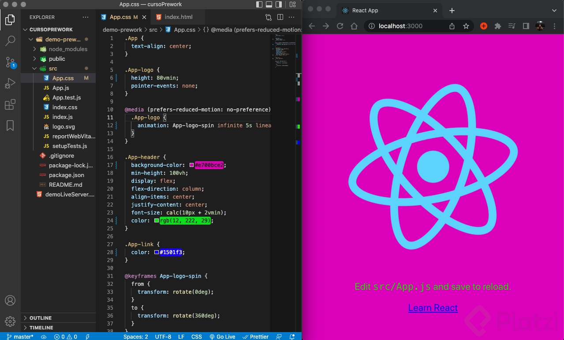Close the App.css editor tab
This screenshot has height=340, width=564.
(144, 17)
